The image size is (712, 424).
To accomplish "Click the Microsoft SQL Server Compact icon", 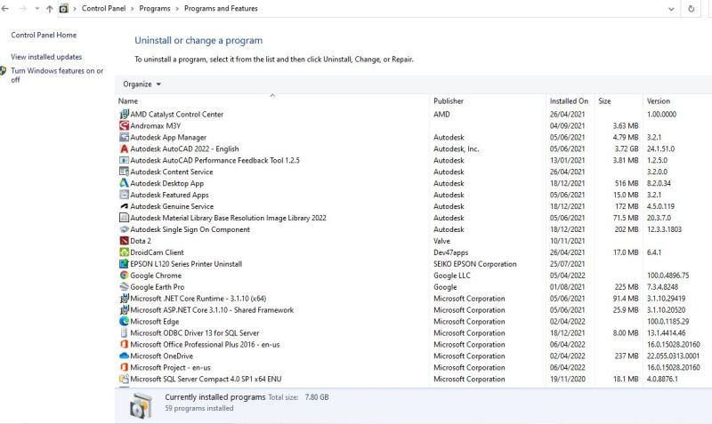I will [124, 379].
